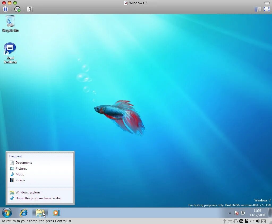Launch Internet Explorer from the taskbar
Screen dimensions: 272x224
tap(24, 213)
